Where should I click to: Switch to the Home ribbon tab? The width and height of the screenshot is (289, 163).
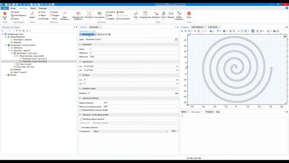(13, 8)
